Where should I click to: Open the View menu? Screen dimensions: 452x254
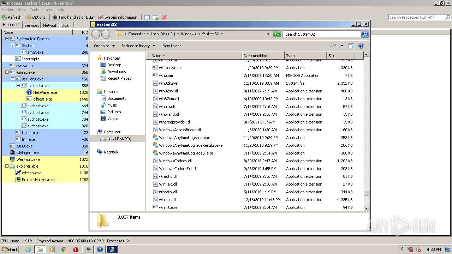(22, 10)
